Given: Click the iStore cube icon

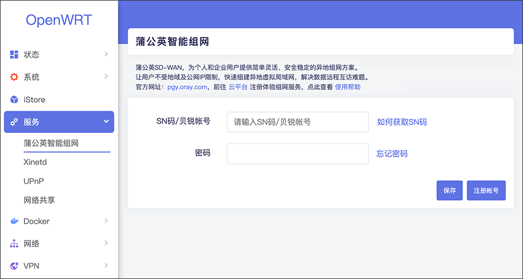Looking at the screenshot, I should (14, 100).
